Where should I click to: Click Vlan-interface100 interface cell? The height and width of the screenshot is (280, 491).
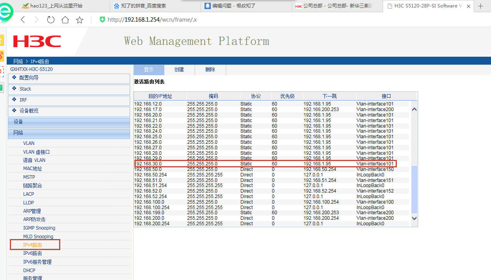(x=375, y=202)
